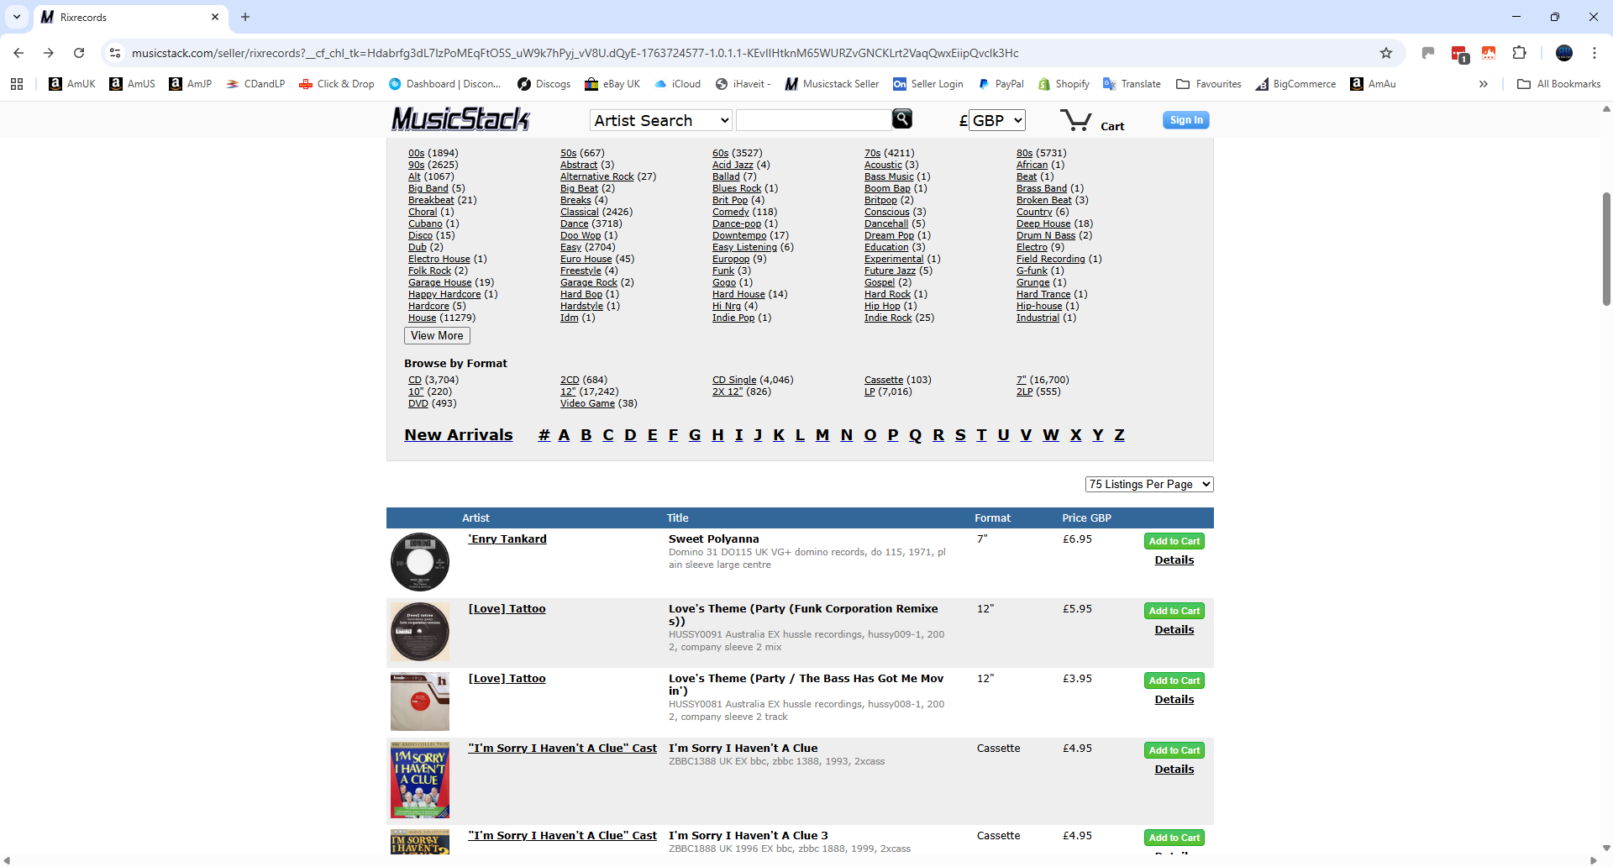
Task: Click the I'm Sorry I Haven't A Clue cassette thumbnail
Action: (x=420, y=780)
